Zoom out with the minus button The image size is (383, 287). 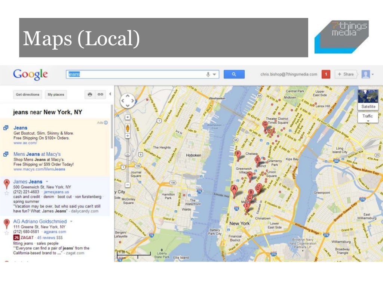128,185
